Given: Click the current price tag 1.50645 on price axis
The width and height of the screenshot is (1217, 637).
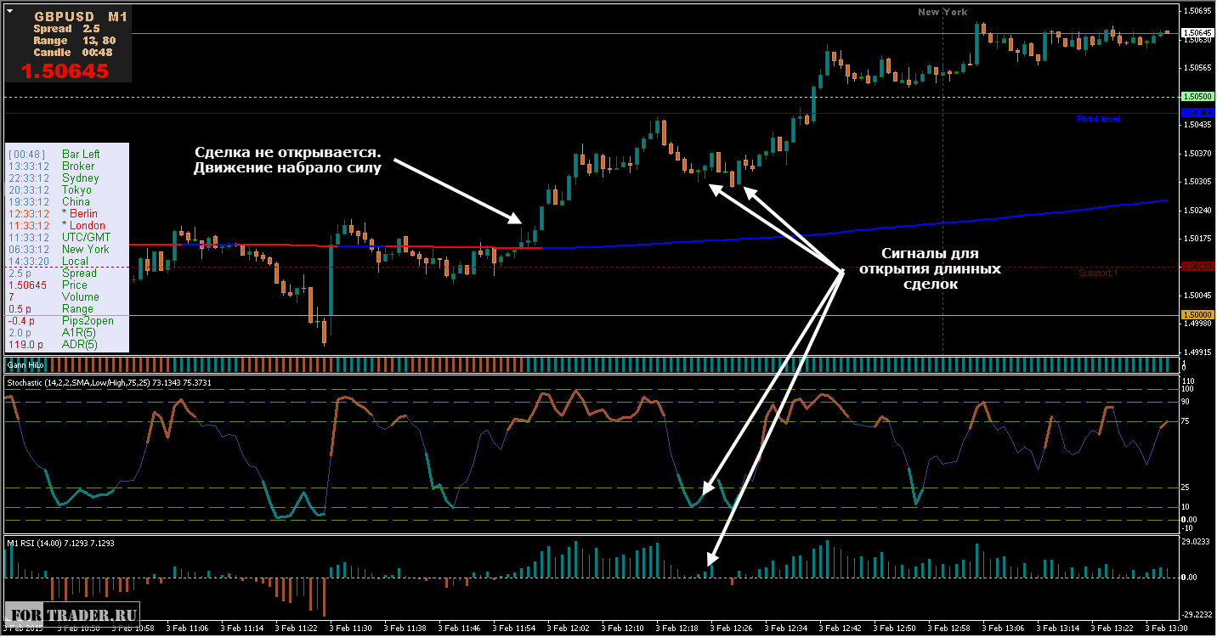Looking at the screenshot, I should tap(1197, 33).
